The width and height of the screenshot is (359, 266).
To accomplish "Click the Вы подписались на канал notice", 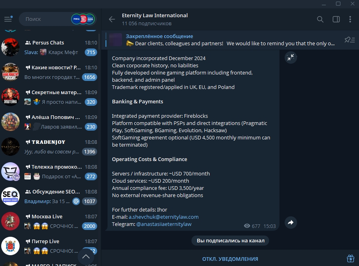I will 230,240.
